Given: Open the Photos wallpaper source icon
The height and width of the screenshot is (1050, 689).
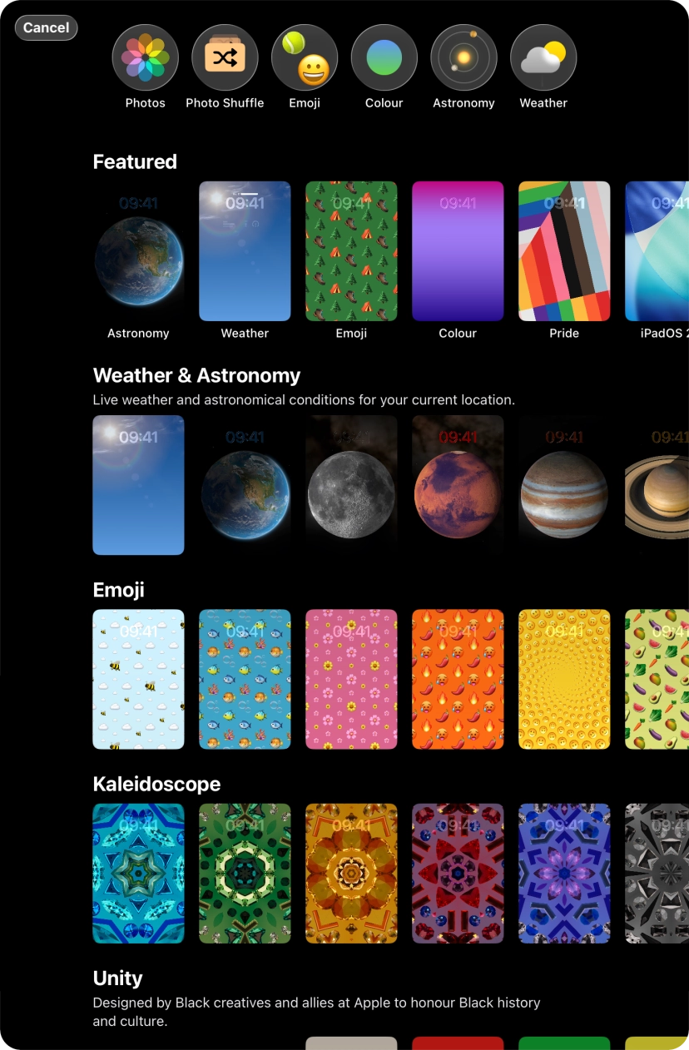Looking at the screenshot, I should tap(146, 57).
